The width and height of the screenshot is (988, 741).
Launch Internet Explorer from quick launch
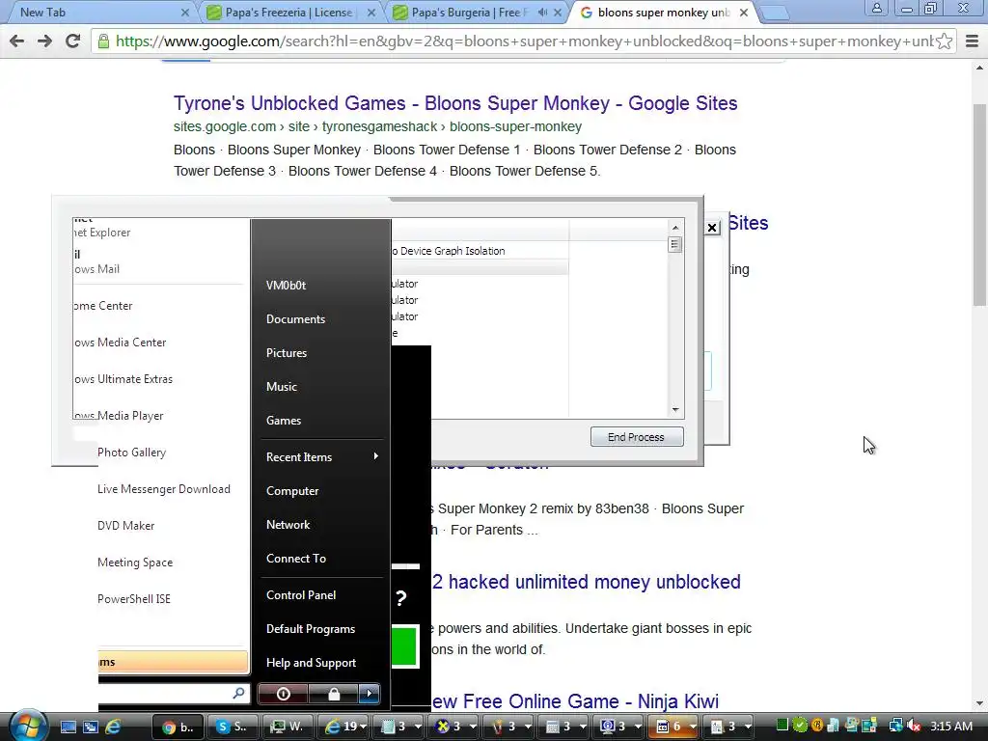coord(114,727)
